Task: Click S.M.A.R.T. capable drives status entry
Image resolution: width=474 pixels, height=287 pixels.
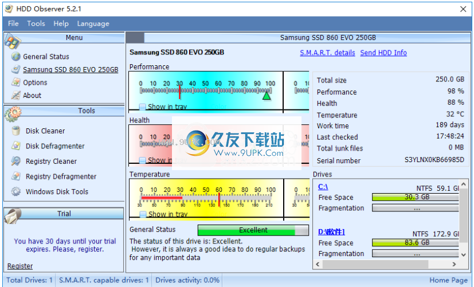Action: (x=104, y=280)
